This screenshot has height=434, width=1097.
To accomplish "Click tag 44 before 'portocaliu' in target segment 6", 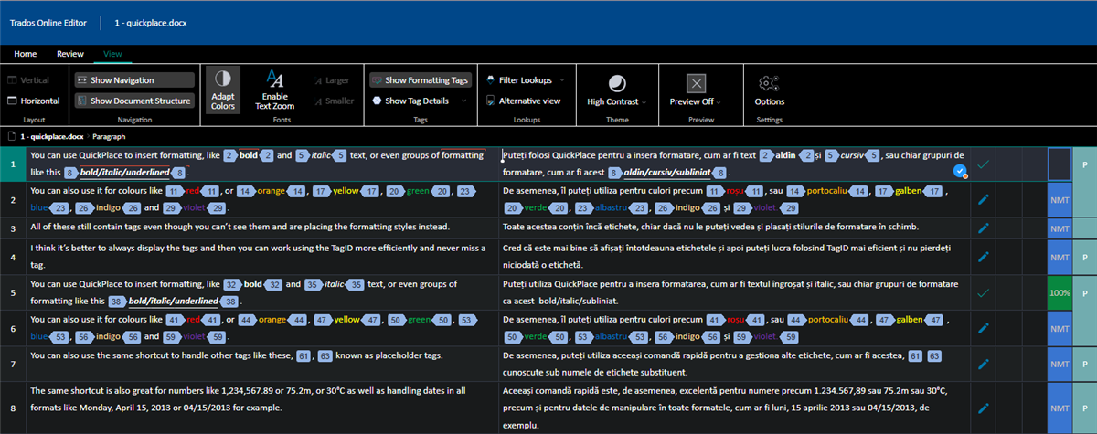I will click(x=795, y=321).
